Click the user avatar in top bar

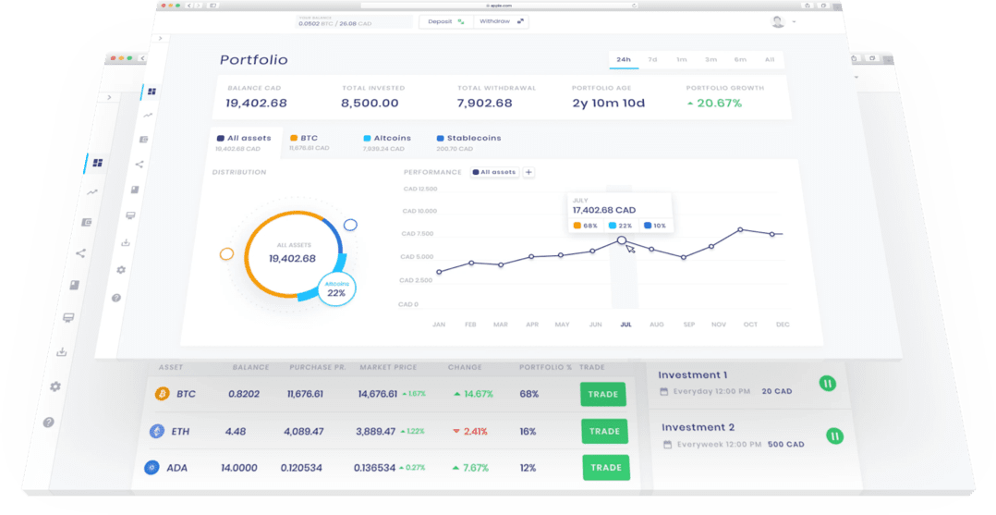(777, 21)
